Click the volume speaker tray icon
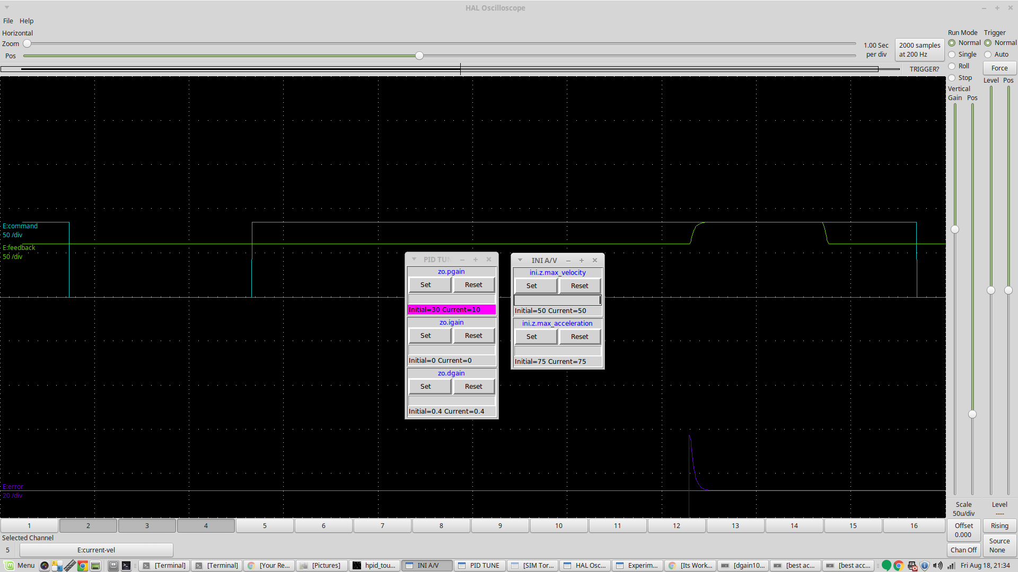This screenshot has height=572, width=1018. pos(937,566)
